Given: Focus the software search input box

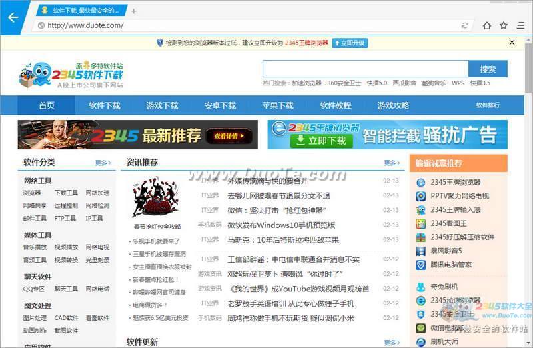Looking at the screenshot, I should 365,69.
